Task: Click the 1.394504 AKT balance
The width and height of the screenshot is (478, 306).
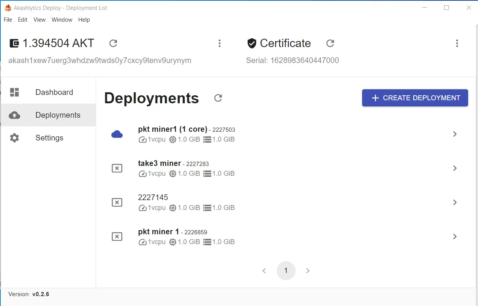Action: point(59,43)
